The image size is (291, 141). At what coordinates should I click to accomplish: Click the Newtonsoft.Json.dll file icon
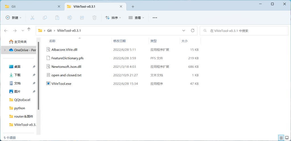(x=48, y=66)
